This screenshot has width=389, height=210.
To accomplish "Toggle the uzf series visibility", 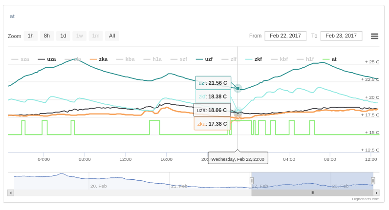I will (204, 59).
